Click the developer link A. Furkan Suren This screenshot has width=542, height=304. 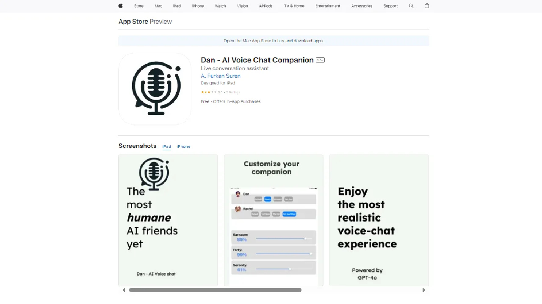[220, 76]
